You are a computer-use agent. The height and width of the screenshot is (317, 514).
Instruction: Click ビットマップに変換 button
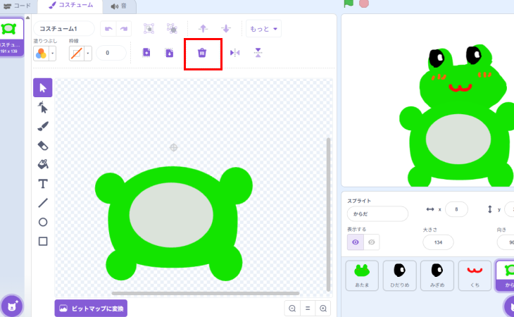click(91, 309)
